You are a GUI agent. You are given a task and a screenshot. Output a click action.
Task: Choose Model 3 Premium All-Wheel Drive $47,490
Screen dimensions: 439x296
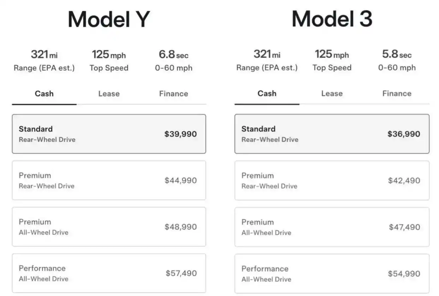(332, 227)
